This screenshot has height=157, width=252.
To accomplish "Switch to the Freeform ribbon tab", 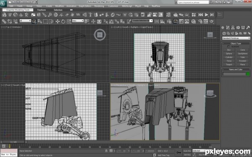I will (42, 10).
